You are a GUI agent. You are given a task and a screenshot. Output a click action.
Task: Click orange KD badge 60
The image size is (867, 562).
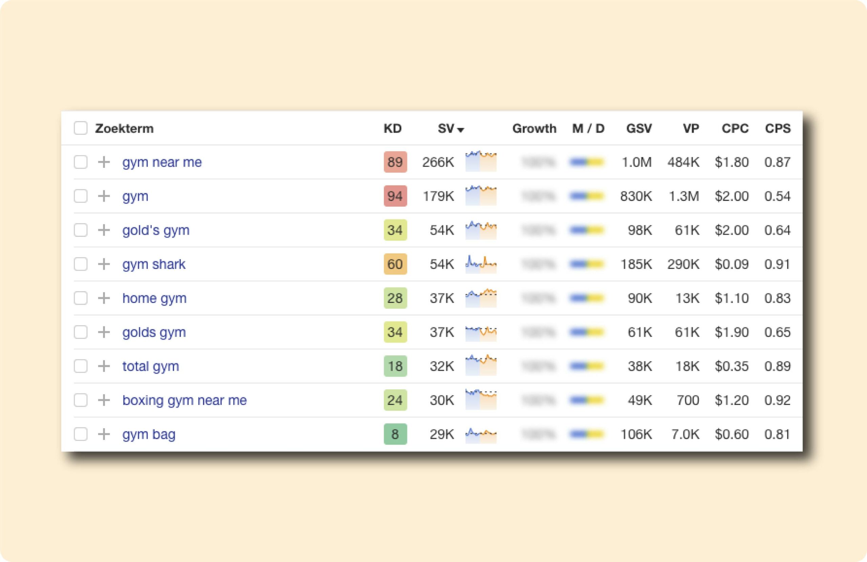pyautogui.click(x=395, y=264)
